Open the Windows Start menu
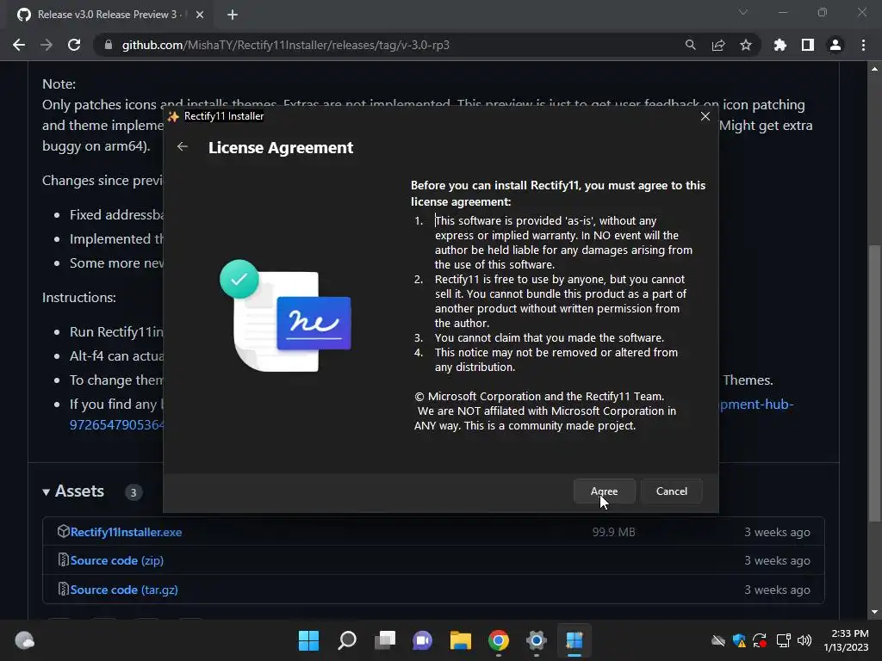This screenshot has height=661, width=882. click(308, 640)
